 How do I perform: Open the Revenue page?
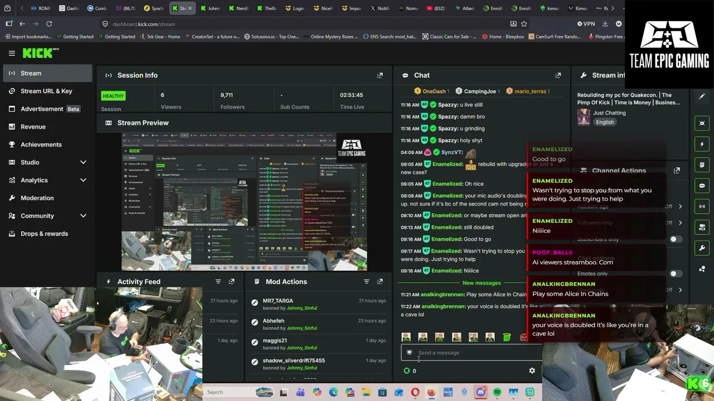click(x=47, y=126)
